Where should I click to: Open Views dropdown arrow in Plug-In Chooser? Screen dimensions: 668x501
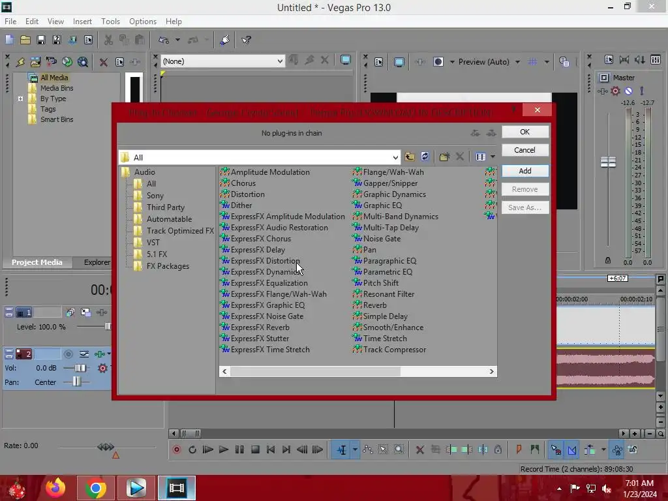493,157
